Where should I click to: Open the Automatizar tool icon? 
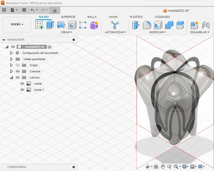point(115,25)
